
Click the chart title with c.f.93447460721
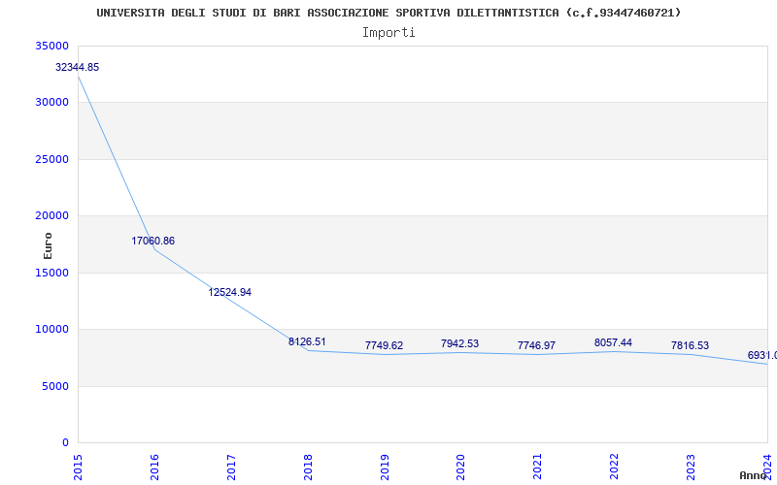(x=388, y=13)
